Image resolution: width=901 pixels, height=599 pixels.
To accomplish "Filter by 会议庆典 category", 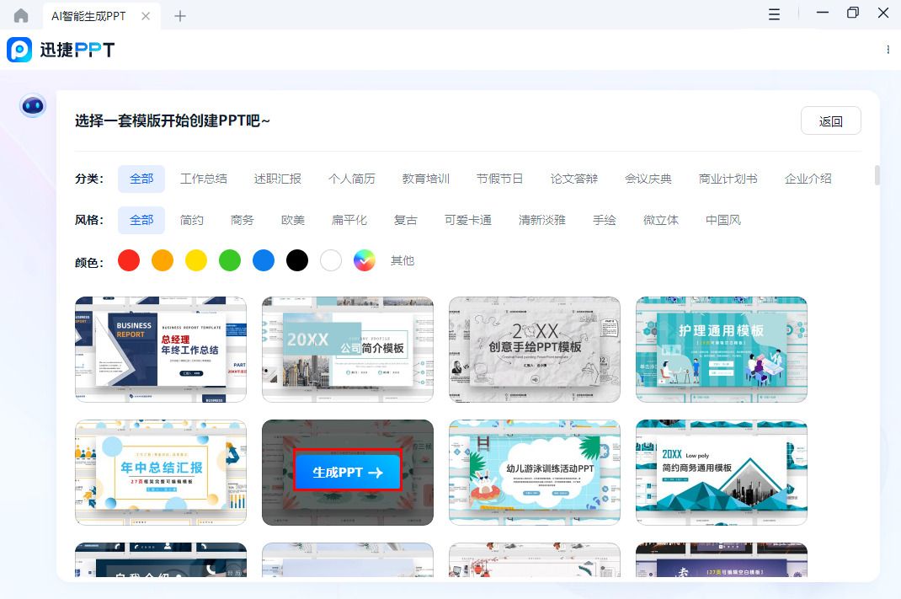I will [x=648, y=179].
